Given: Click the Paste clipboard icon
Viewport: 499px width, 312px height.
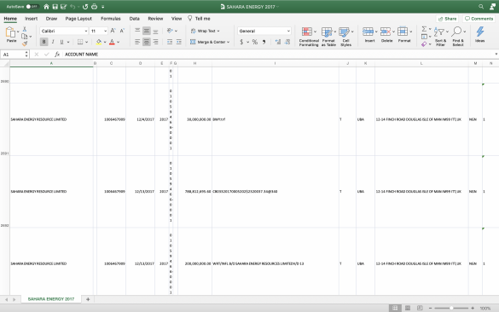Looking at the screenshot, I should (x=10, y=32).
